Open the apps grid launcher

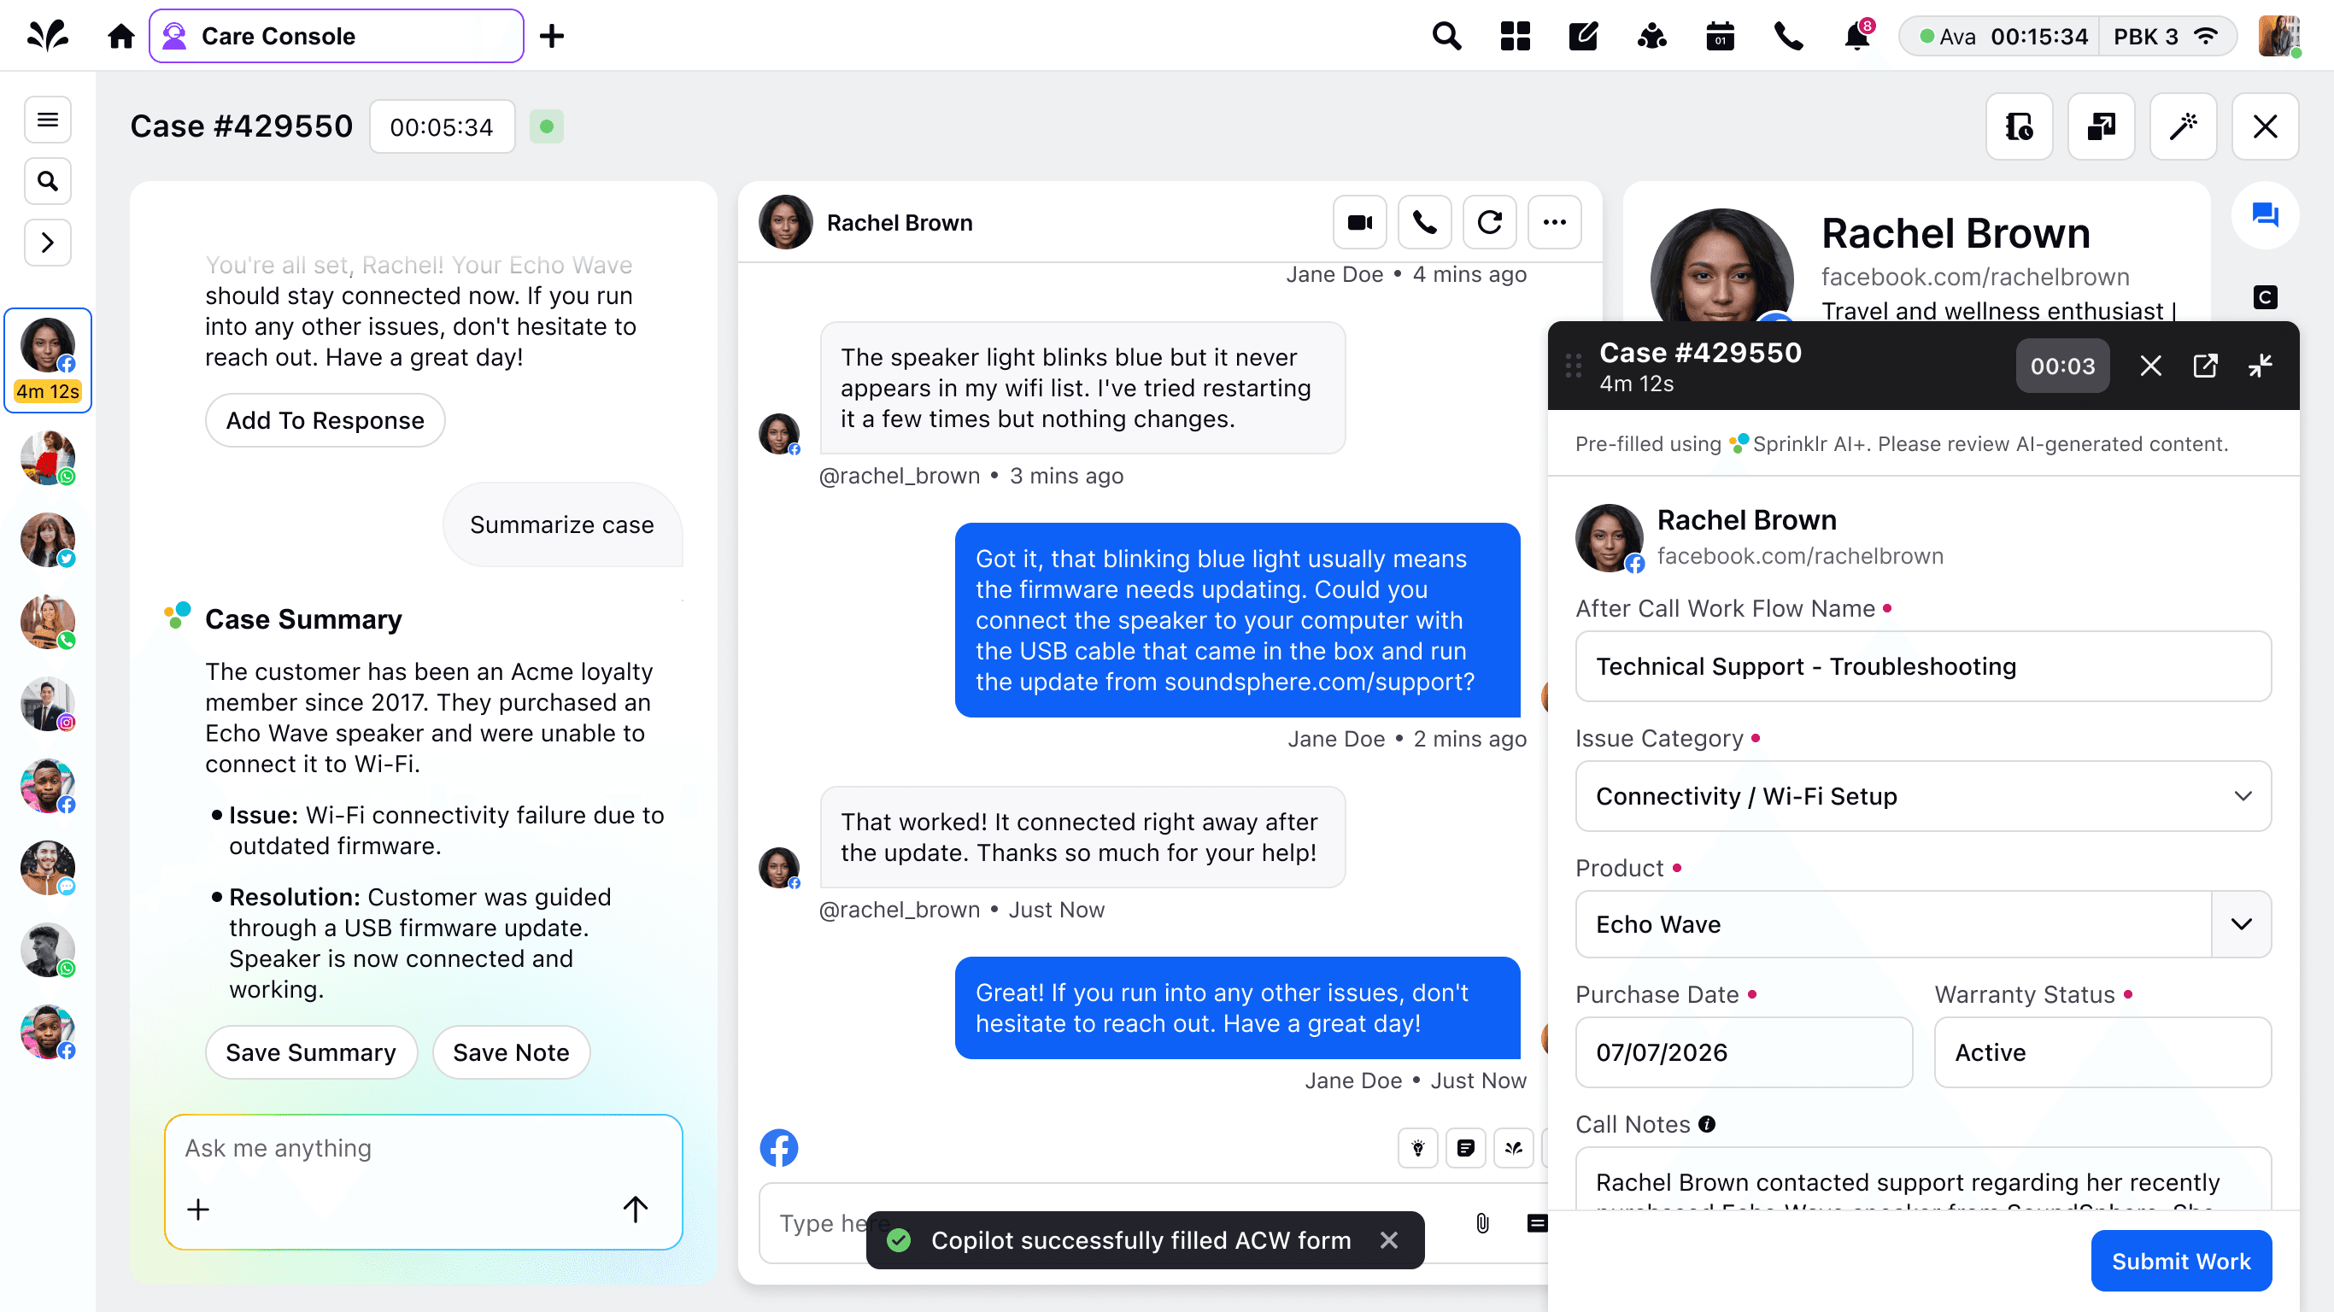1515,36
